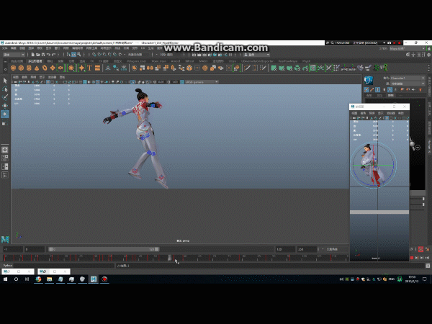Select the Move tool in toolbox
432x324 pixels.
pos(5,106)
